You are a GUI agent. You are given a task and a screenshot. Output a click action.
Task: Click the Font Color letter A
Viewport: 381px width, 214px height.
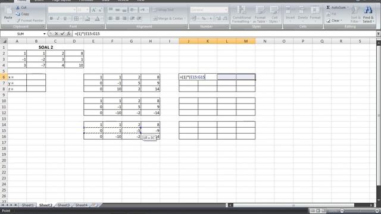pos(97,18)
